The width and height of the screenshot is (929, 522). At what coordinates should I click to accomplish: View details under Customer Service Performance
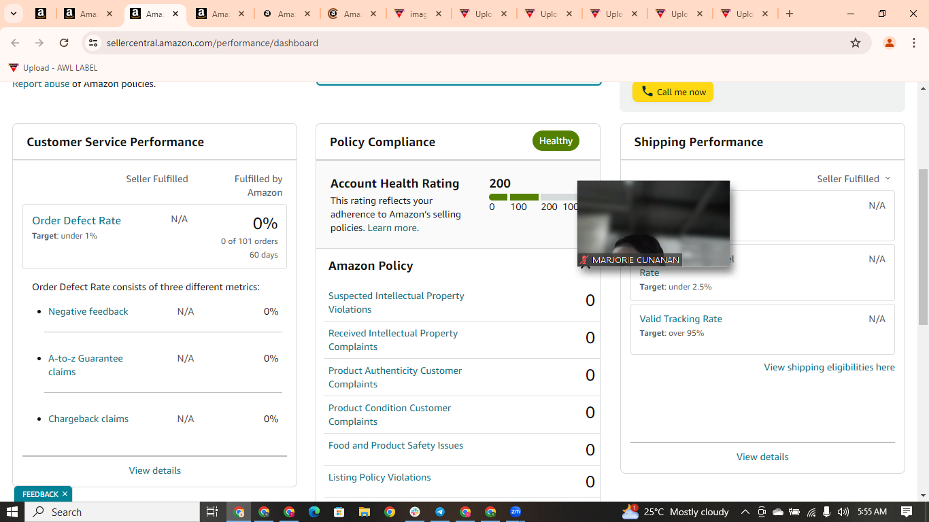pyautogui.click(x=155, y=470)
